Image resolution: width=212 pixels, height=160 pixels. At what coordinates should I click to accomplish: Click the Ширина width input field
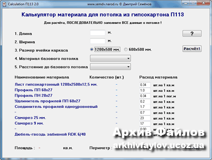(x=98, y=41)
